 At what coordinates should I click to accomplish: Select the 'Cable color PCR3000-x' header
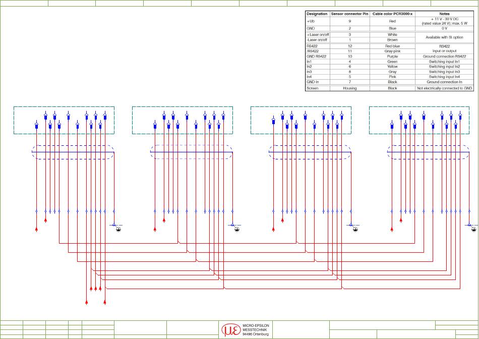tap(393, 14)
